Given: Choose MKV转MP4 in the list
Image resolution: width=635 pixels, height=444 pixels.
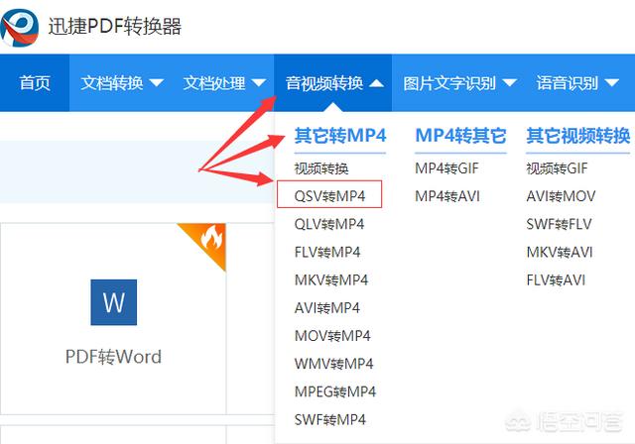Looking at the screenshot, I should pyautogui.click(x=330, y=279).
